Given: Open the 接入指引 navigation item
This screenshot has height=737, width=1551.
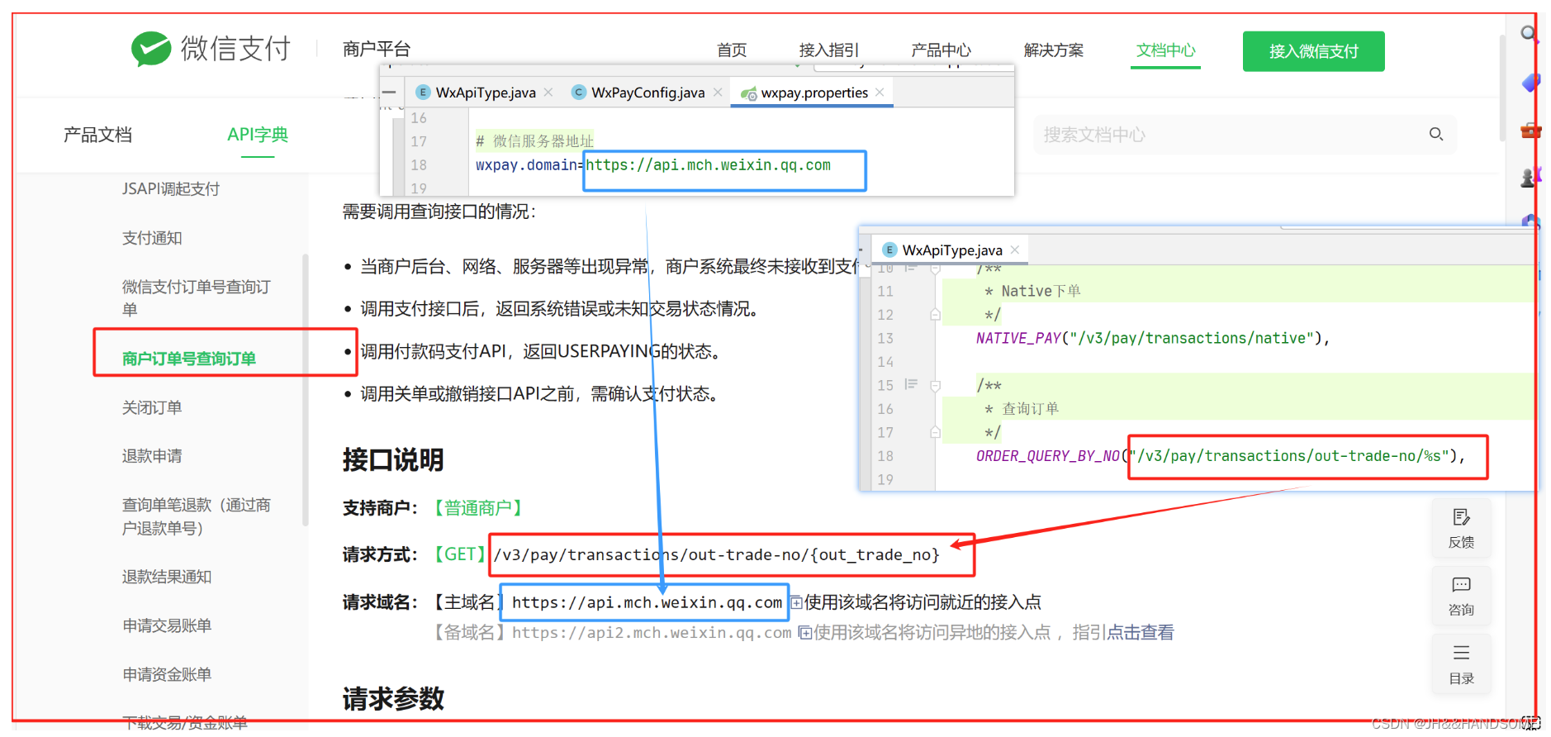Looking at the screenshot, I should point(829,50).
